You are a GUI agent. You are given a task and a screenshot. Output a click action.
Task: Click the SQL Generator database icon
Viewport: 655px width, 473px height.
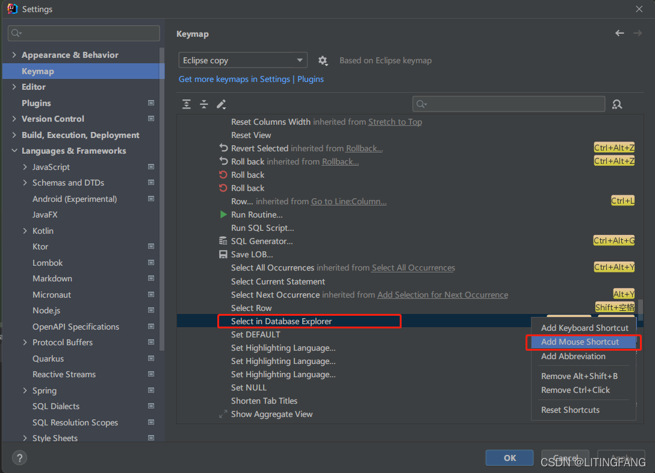223,241
